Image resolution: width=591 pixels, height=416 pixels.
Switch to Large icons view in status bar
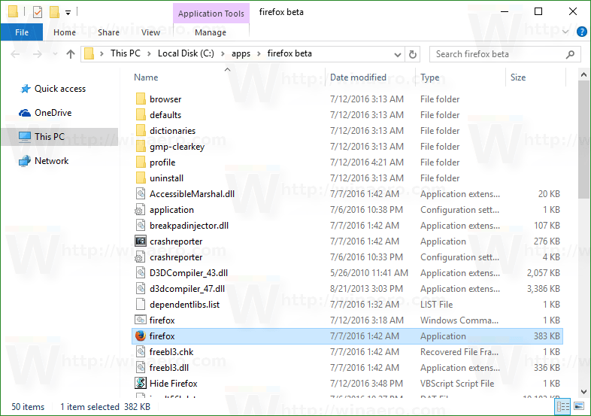point(578,406)
